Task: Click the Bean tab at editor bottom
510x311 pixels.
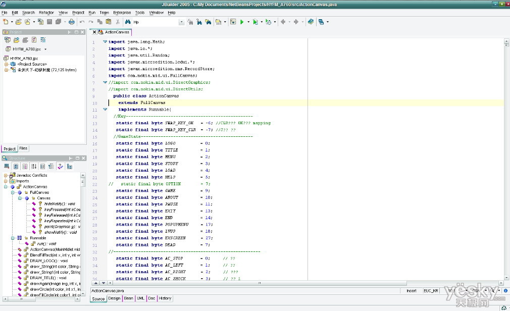Action: pyautogui.click(x=128, y=298)
